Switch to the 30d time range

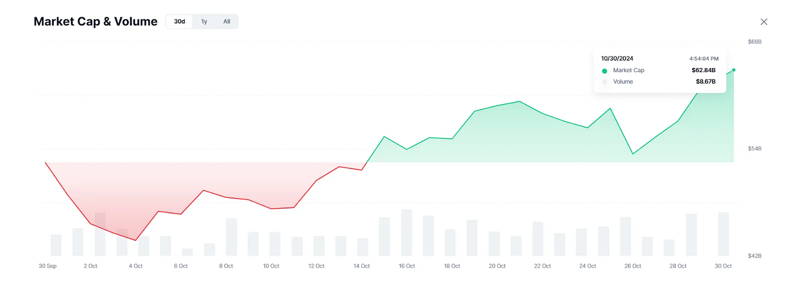coord(179,22)
